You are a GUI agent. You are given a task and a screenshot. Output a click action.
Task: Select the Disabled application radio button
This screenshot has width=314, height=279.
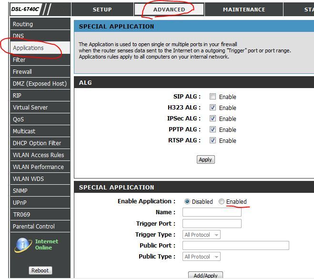pyautogui.click(x=187, y=202)
